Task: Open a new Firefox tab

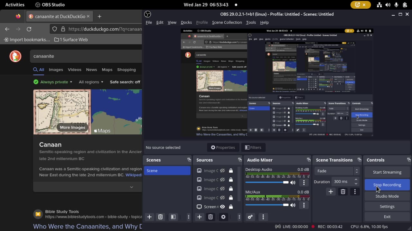Action: click(x=99, y=16)
